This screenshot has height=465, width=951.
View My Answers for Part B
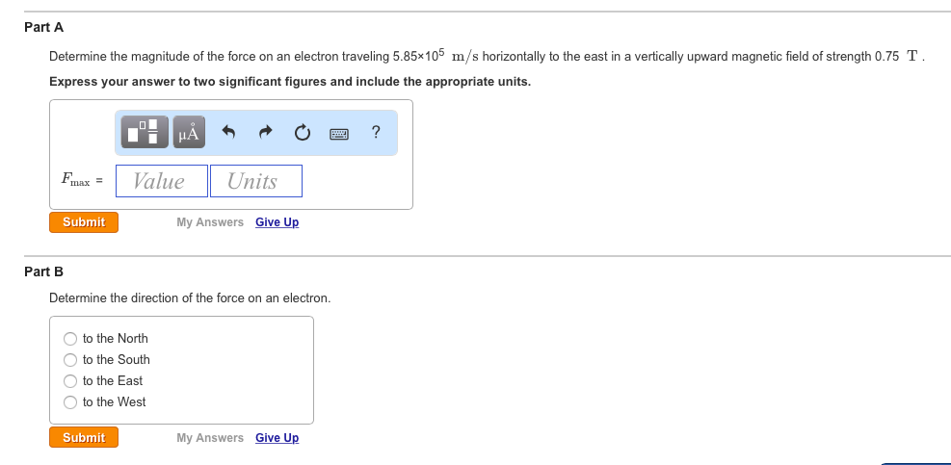(210, 438)
